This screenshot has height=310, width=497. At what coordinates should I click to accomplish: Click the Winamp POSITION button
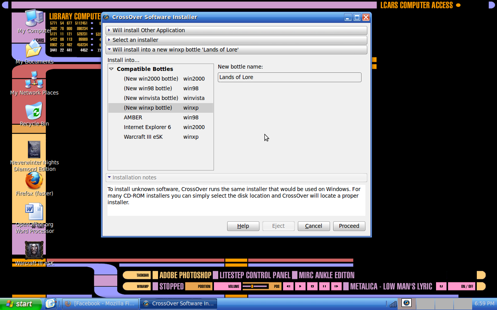coord(199,286)
